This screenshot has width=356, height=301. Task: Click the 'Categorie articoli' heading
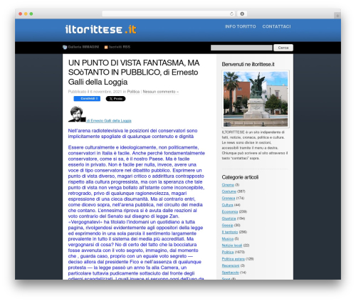[x=240, y=177]
